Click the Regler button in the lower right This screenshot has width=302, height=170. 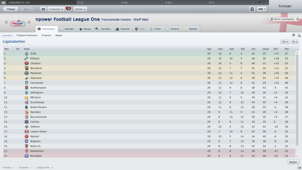293,162
